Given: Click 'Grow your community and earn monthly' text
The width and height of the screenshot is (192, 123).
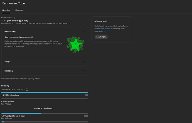Looking at the screenshot, I should click(x=19, y=37).
